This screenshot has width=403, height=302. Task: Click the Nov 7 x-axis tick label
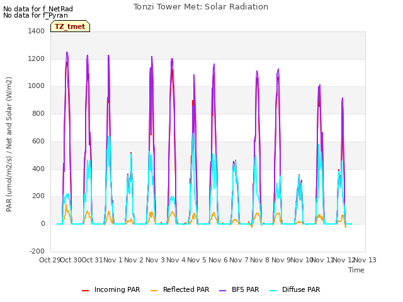239,260
